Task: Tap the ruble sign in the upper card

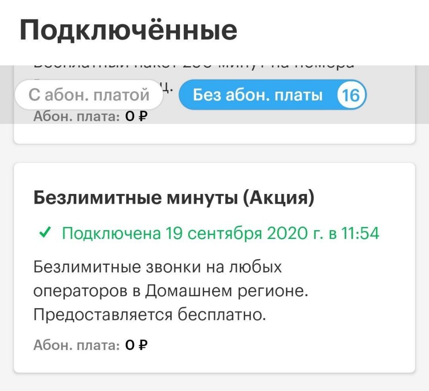Action: [x=142, y=117]
